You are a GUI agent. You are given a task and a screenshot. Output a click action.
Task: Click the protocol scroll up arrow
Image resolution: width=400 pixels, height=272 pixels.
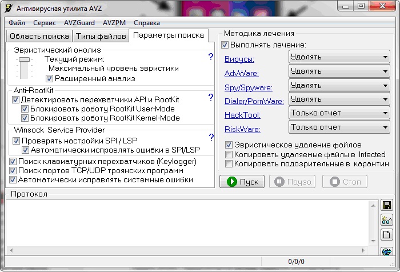pyautogui.click(x=373, y=206)
